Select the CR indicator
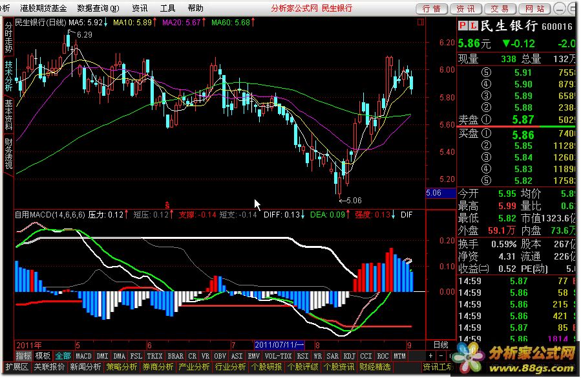Screen dimensions: 581x378 click(x=193, y=356)
